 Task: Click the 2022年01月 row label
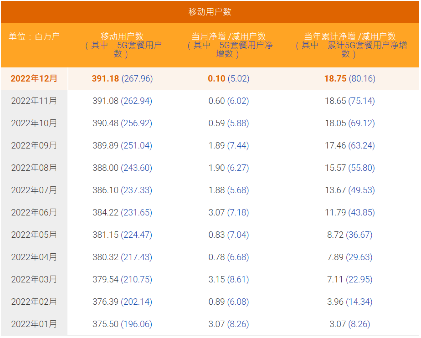34,324
